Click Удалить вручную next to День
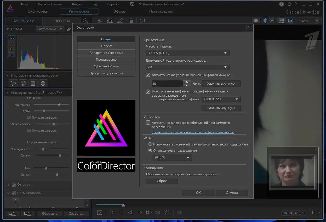Viewport: 326px width, 222px height. point(221,84)
